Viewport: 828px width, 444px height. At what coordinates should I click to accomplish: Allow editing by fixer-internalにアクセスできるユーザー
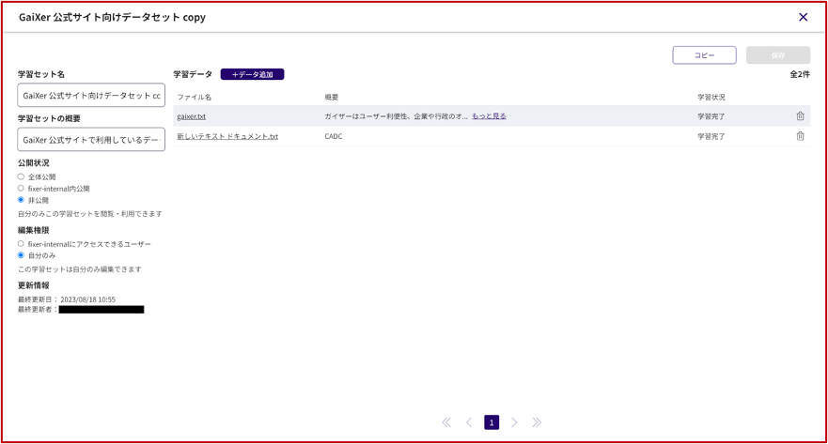[x=22, y=244]
